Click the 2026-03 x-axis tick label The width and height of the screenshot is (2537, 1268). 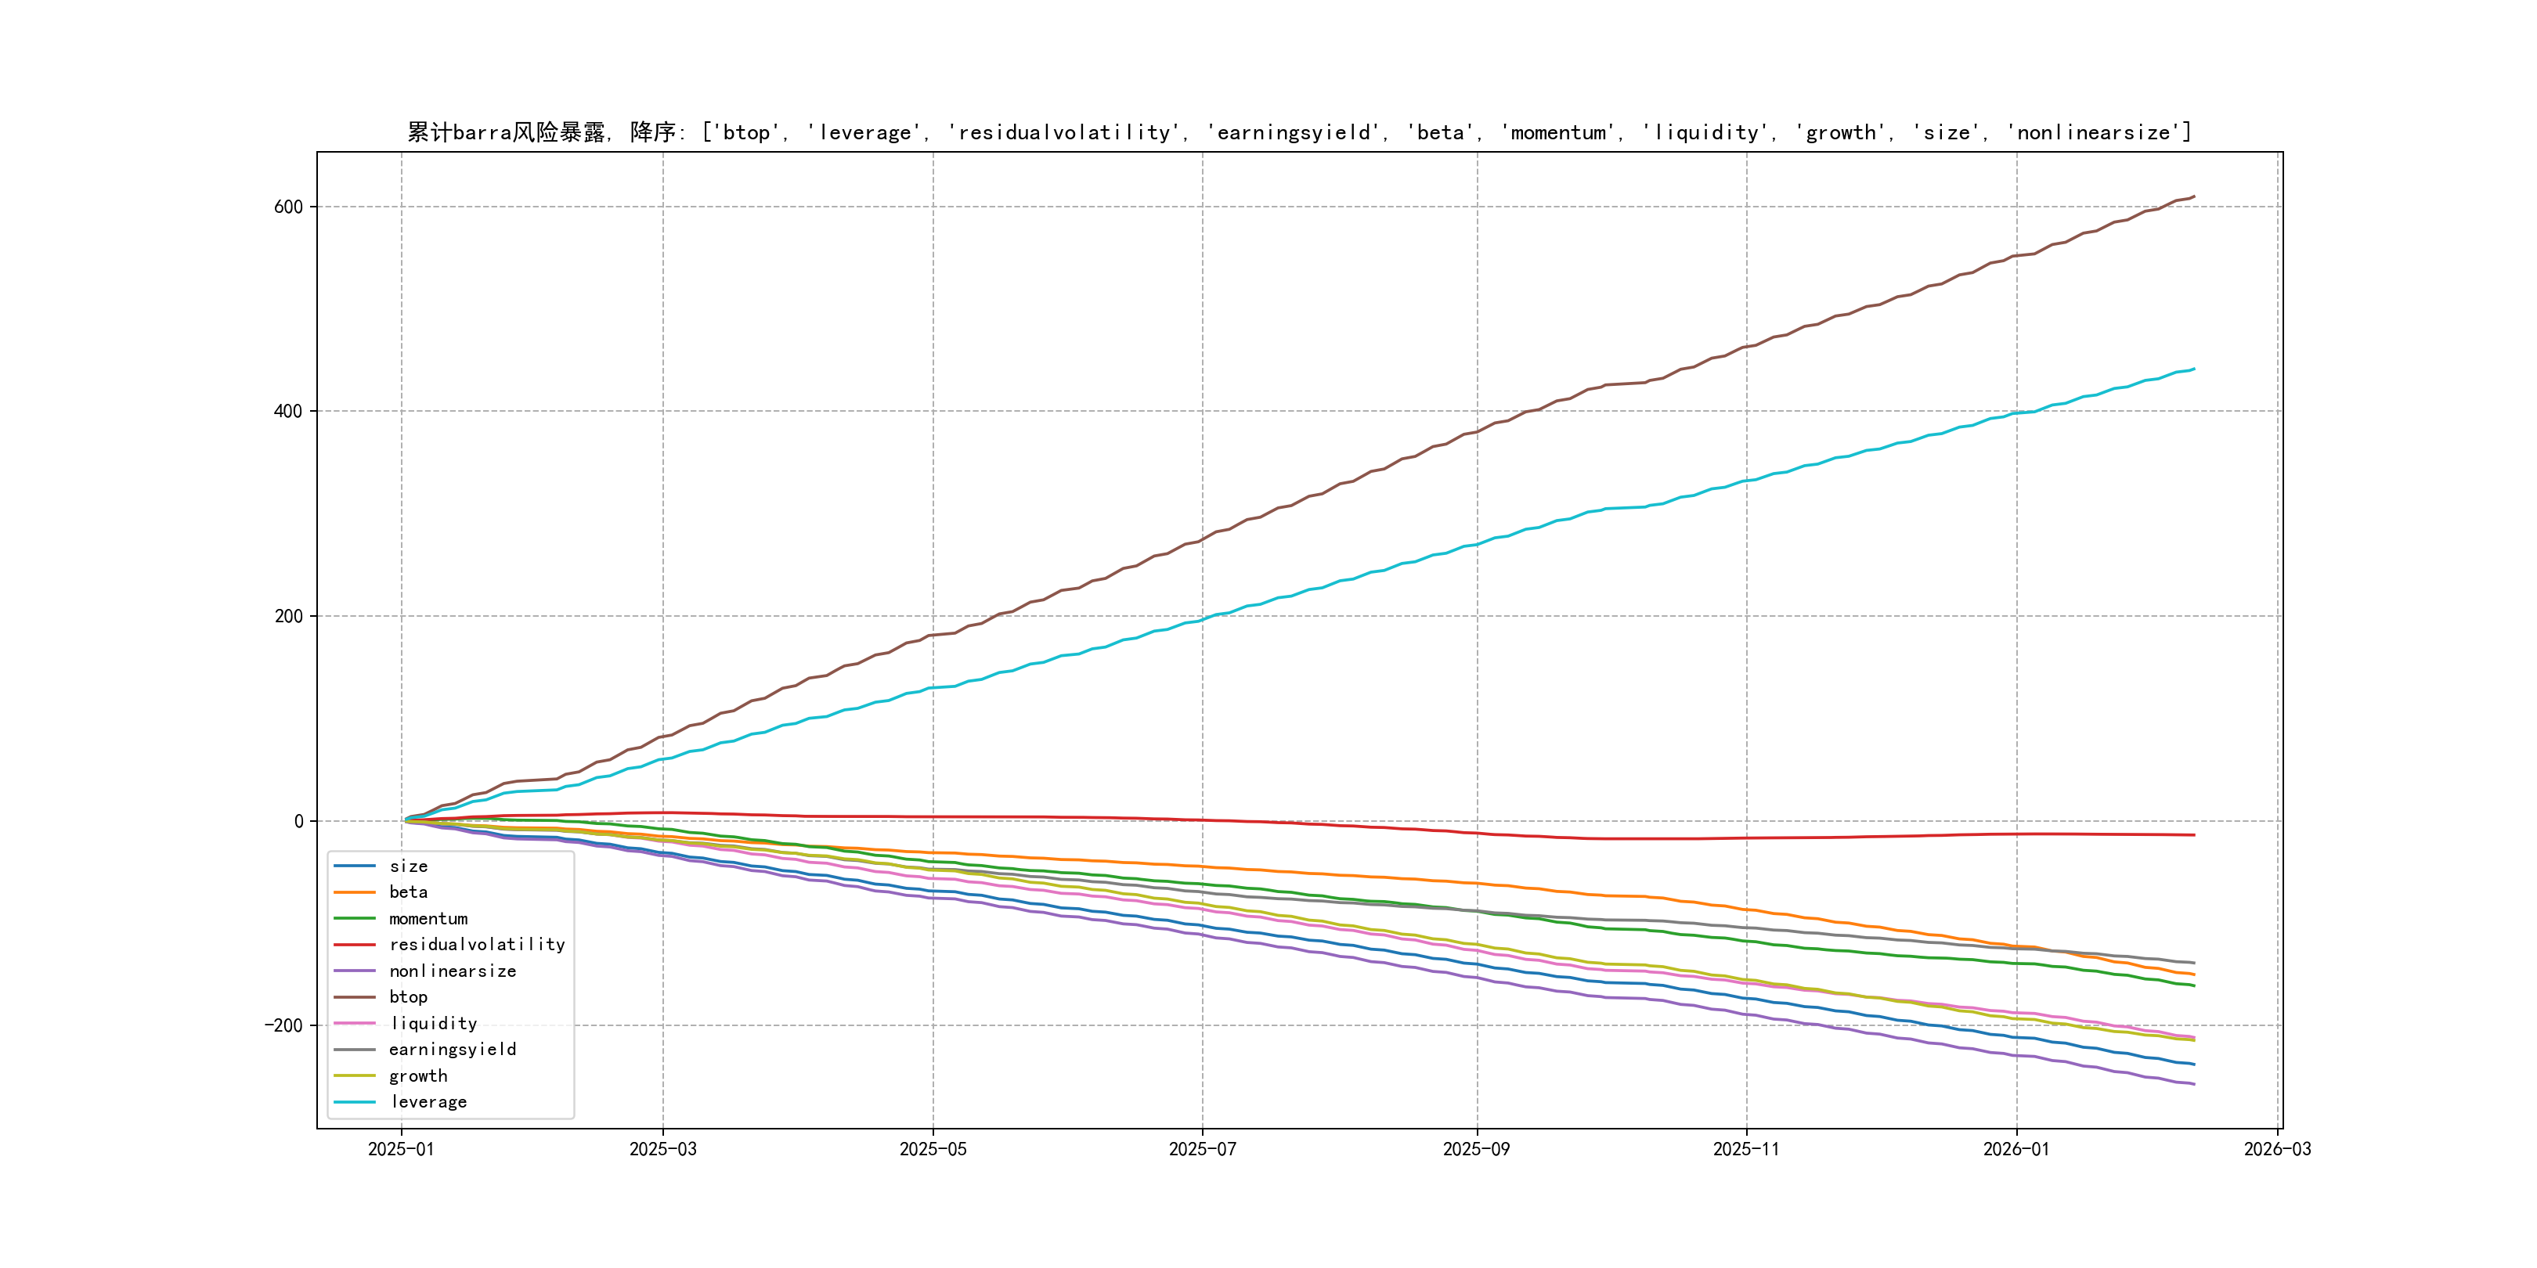click(2277, 1149)
